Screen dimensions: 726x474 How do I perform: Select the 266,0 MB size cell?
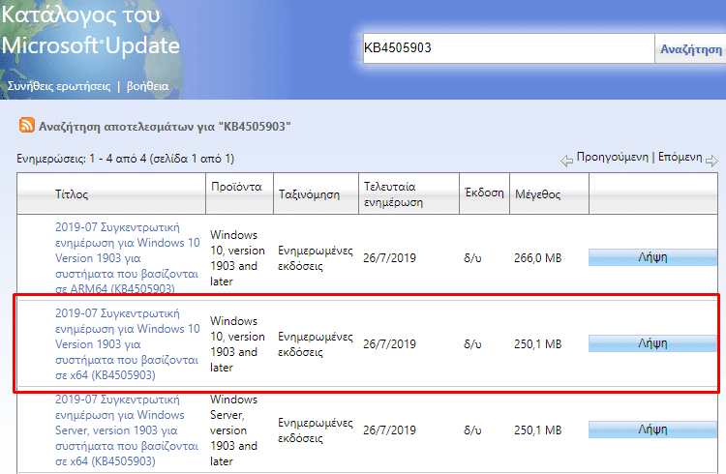pyautogui.click(x=537, y=258)
